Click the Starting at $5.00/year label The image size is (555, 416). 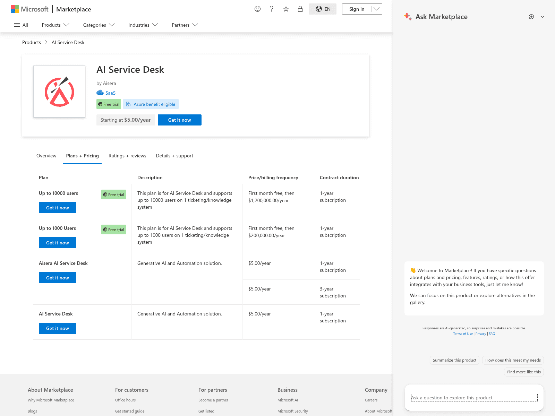coord(126,120)
